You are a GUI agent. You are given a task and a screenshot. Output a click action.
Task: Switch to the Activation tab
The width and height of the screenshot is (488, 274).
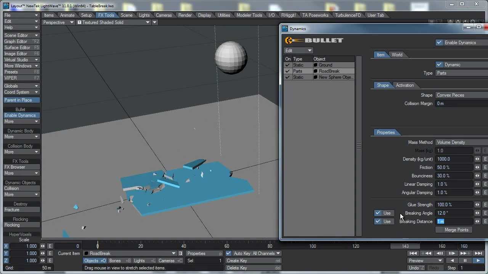coord(405,85)
